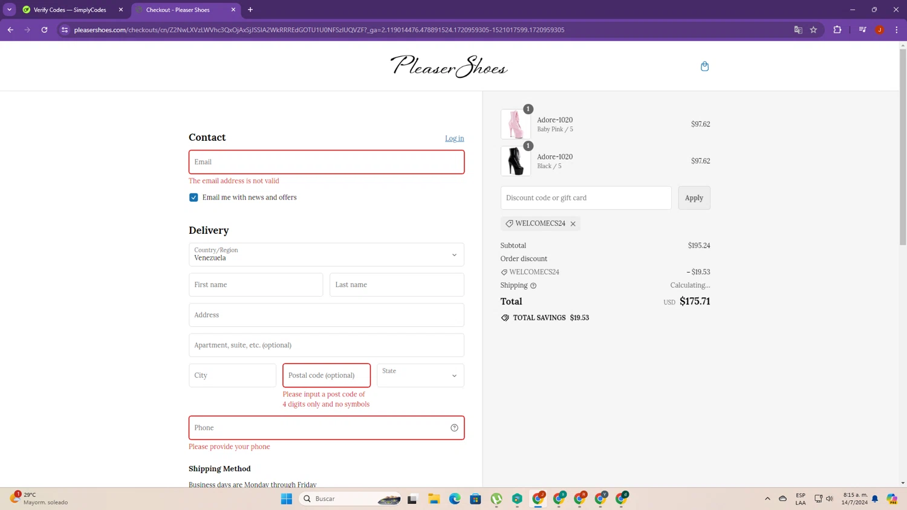Focus the Email input field
This screenshot has height=510, width=907.
coord(327,162)
